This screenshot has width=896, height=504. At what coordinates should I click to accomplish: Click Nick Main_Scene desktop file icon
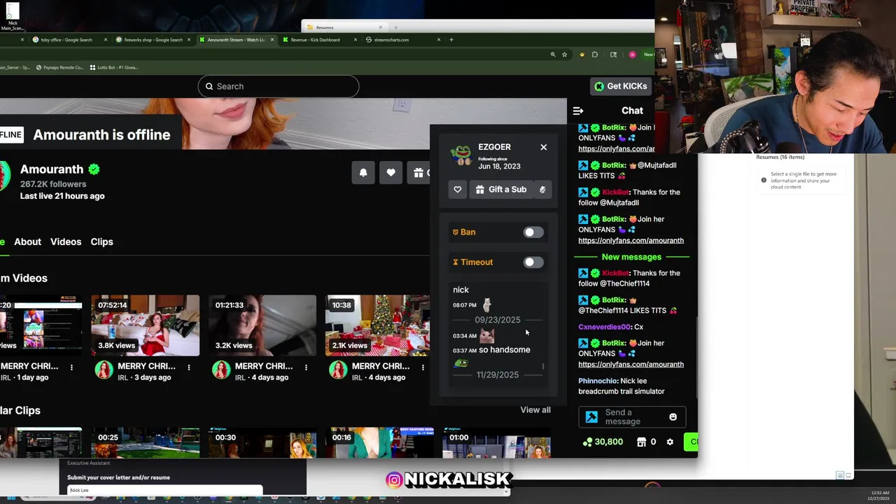(13, 15)
